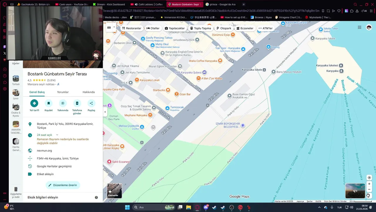Screen dimensions: 376x212
Task: Click the Walia Coffee Karşıyaka pin
Action: [x=220, y=61]
